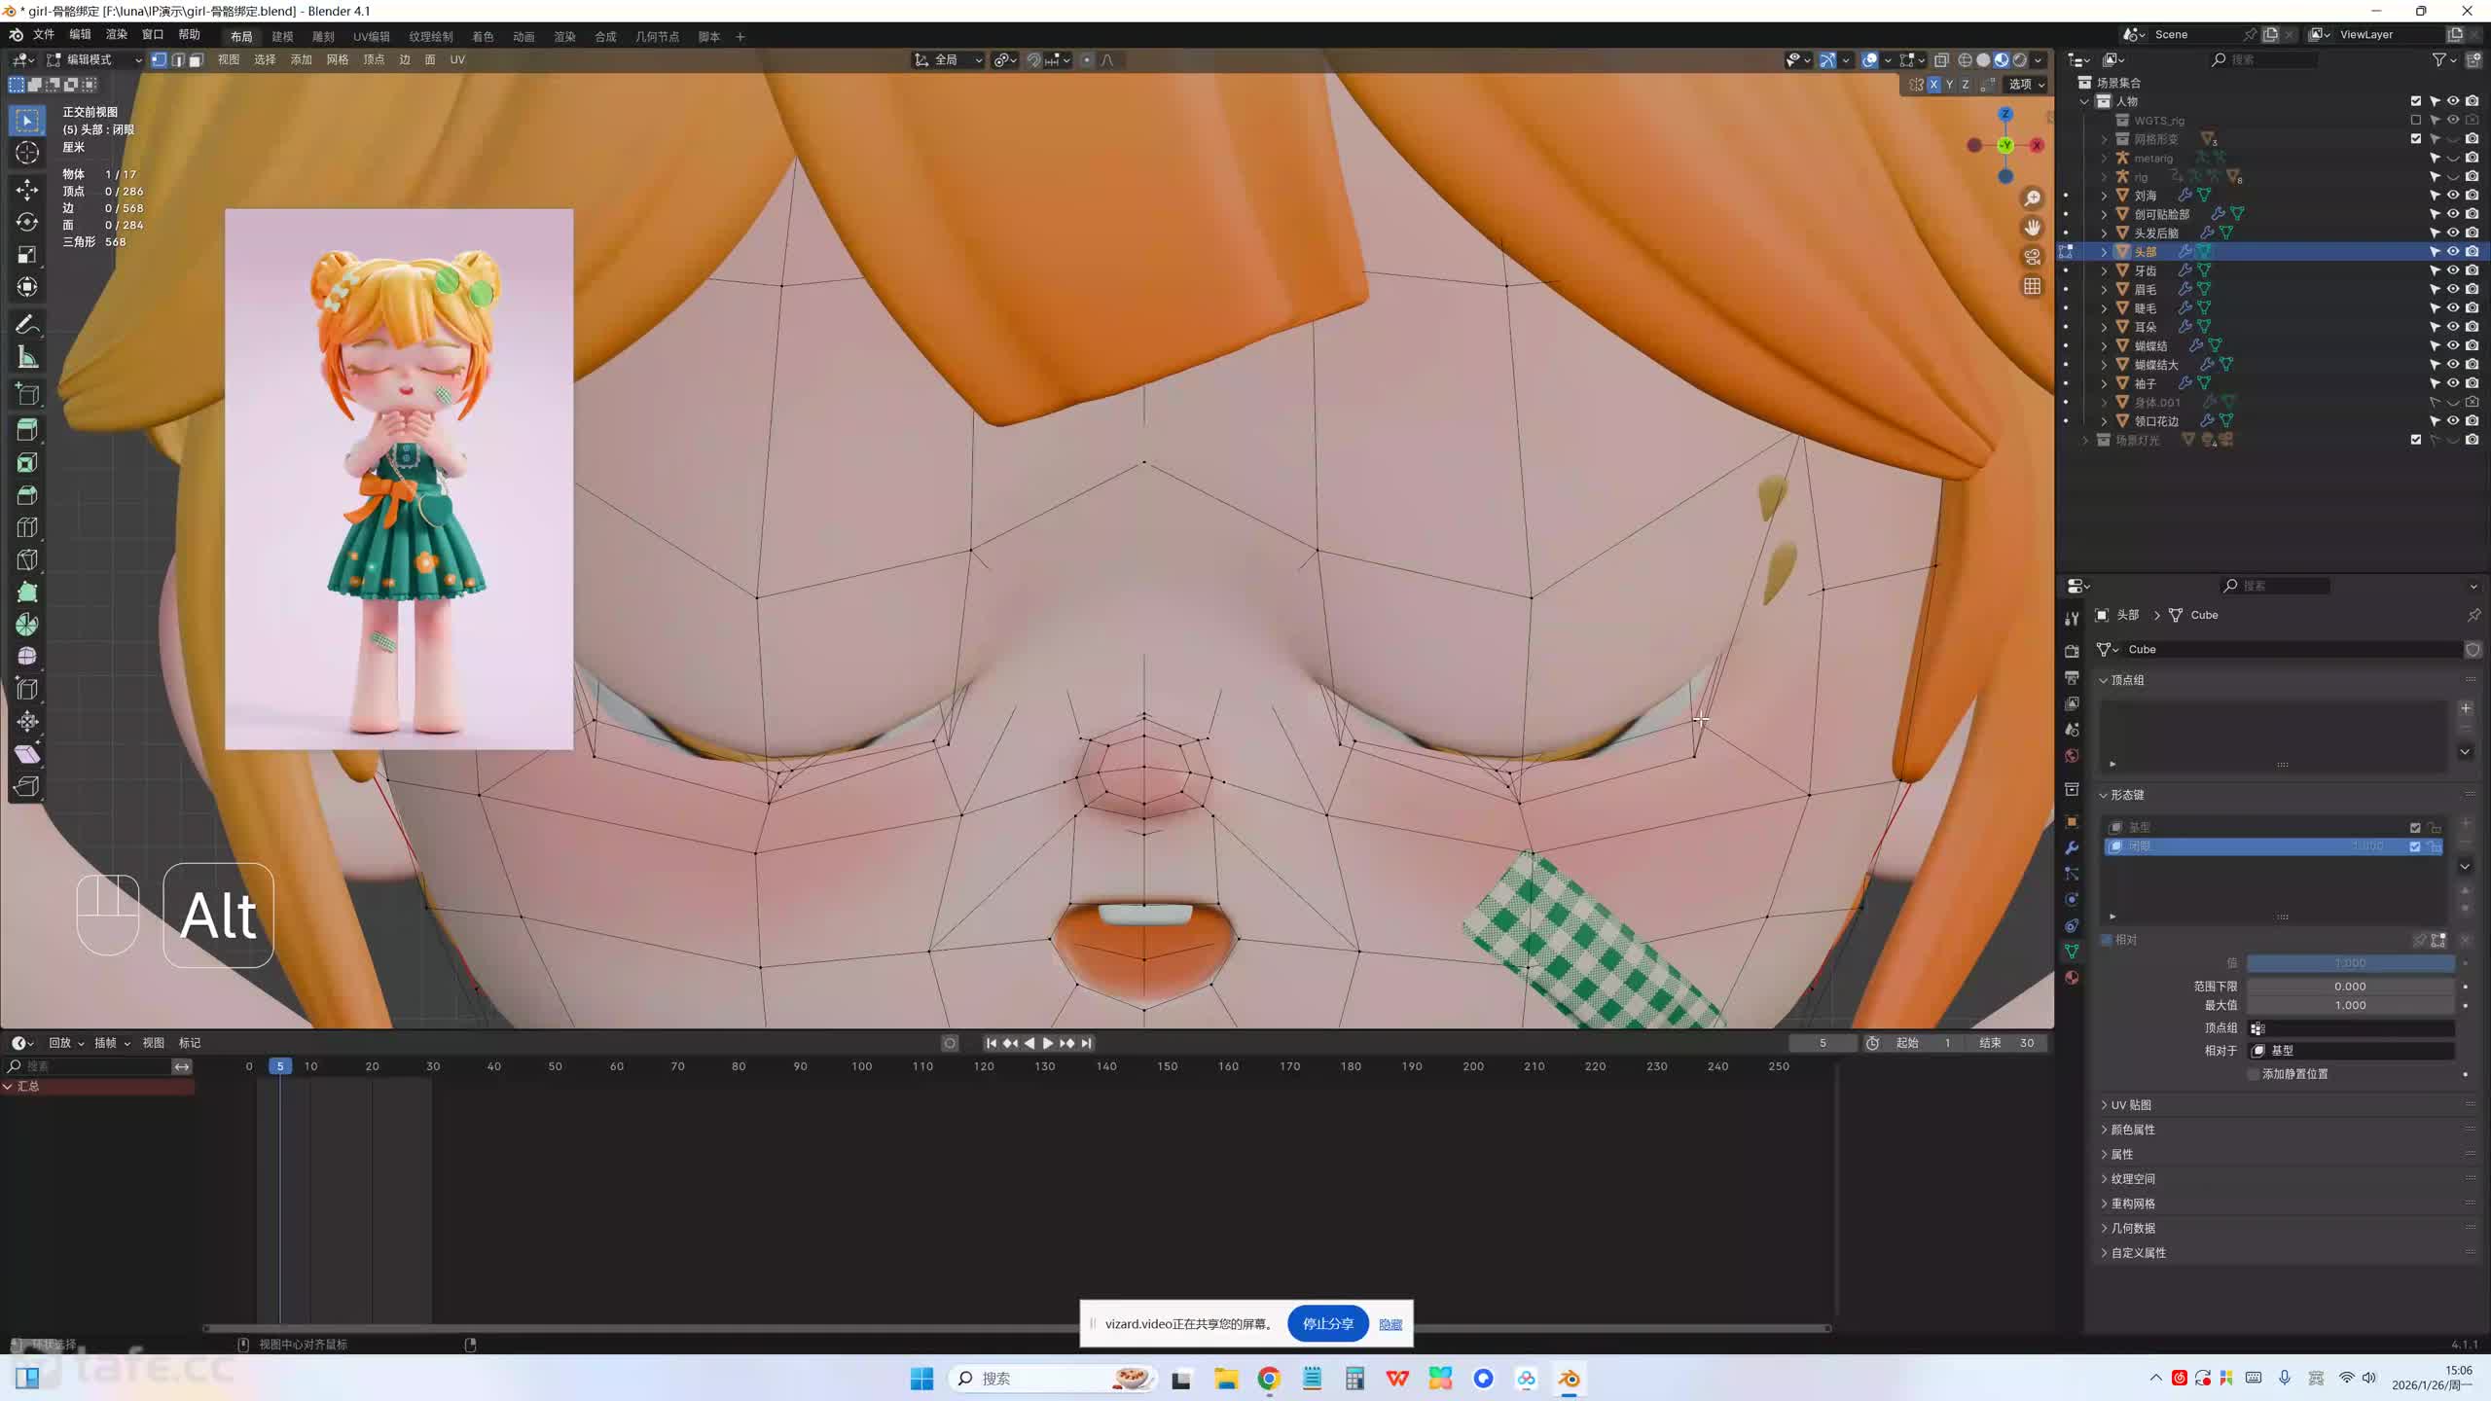Click the 停止分享 button
Screen dimensions: 2491x1401
(1327, 1323)
